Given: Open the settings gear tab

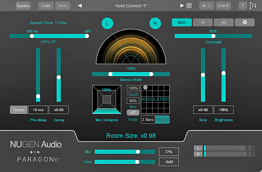Looking at the screenshot, I should [245, 22].
